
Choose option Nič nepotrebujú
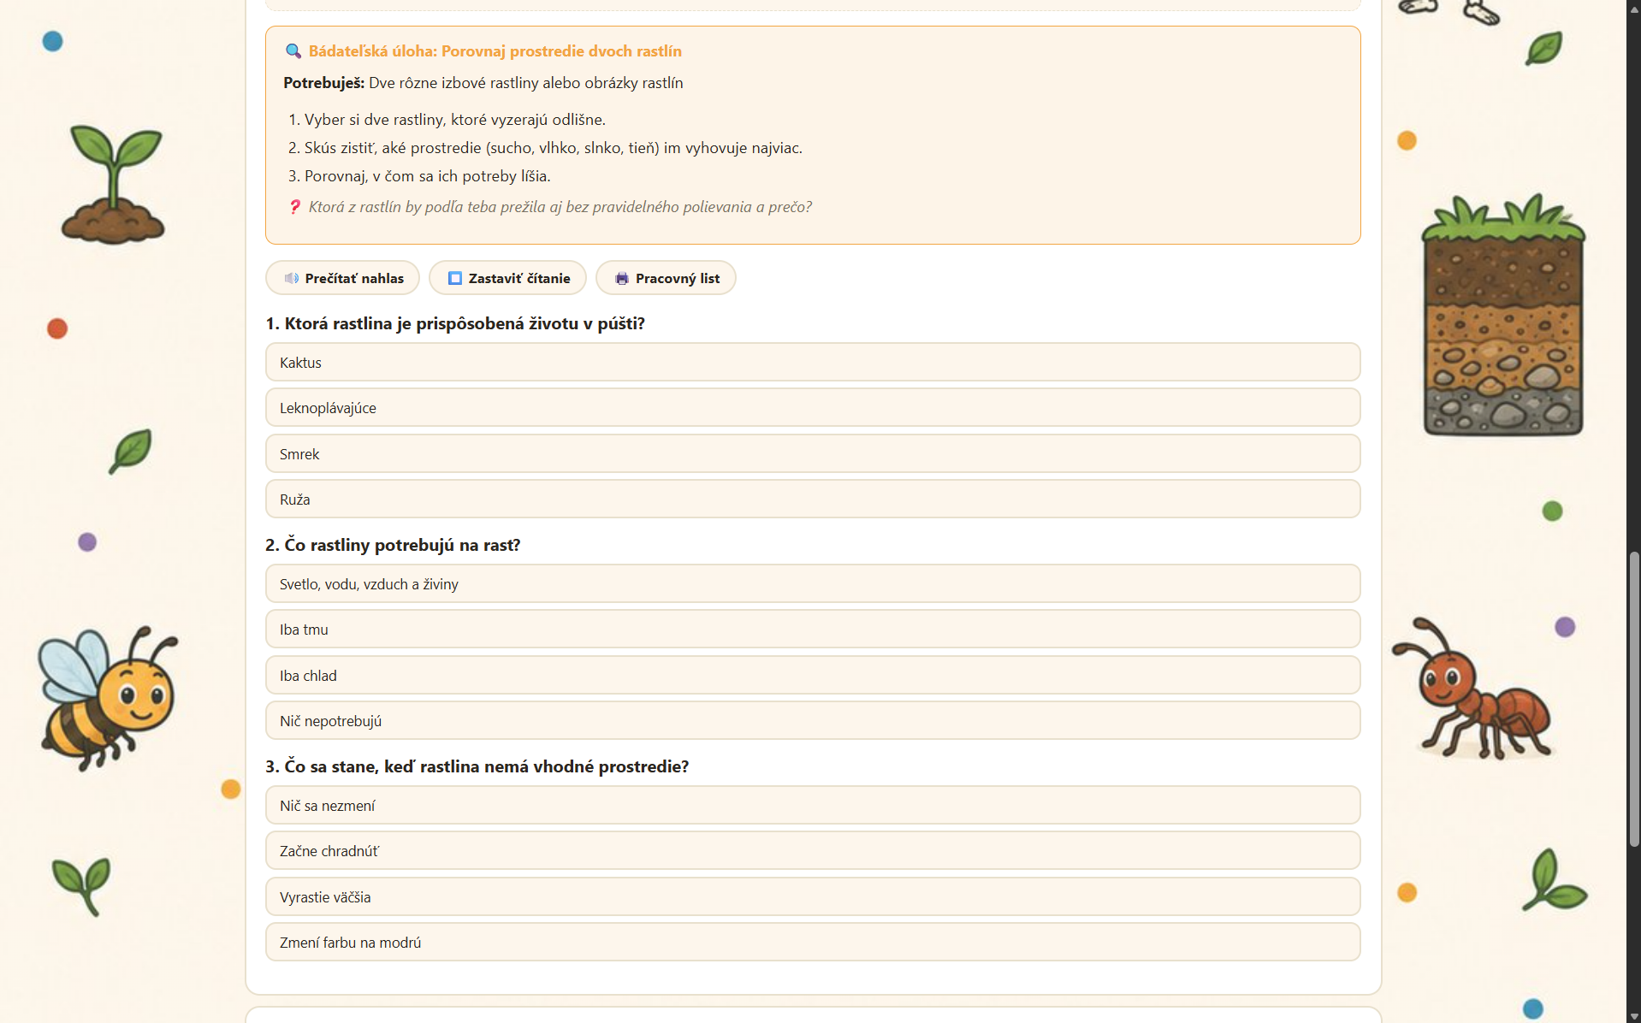[813, 721]
